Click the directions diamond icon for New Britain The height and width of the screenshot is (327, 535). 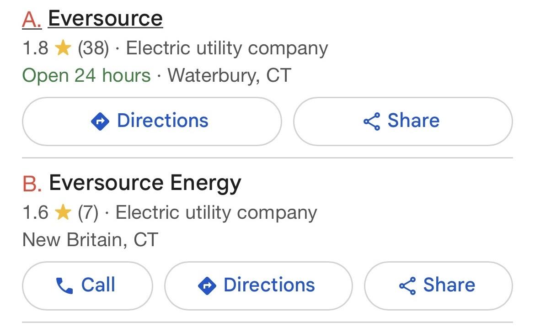click(x=207, y=286)
